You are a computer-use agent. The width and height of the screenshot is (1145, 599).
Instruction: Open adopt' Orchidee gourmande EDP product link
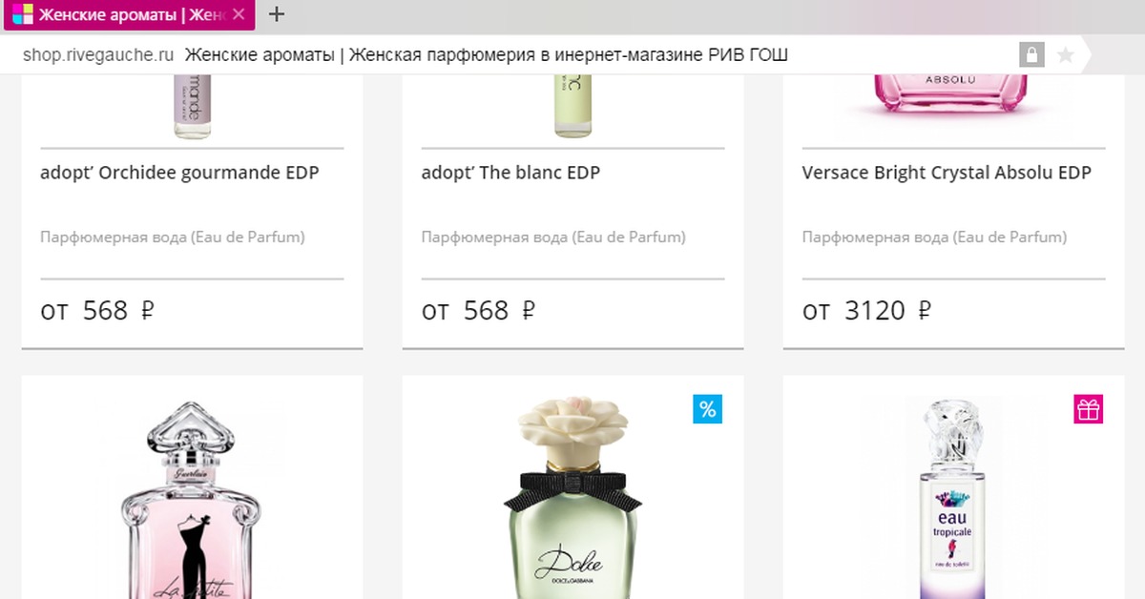point(179,173)
